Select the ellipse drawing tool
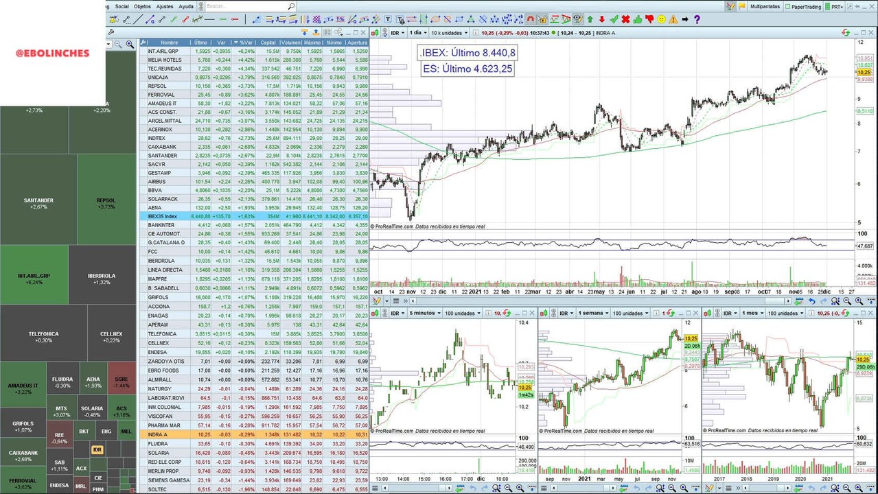Image resolution: width=878 pixels, height=494 pixels. [435, 19]
